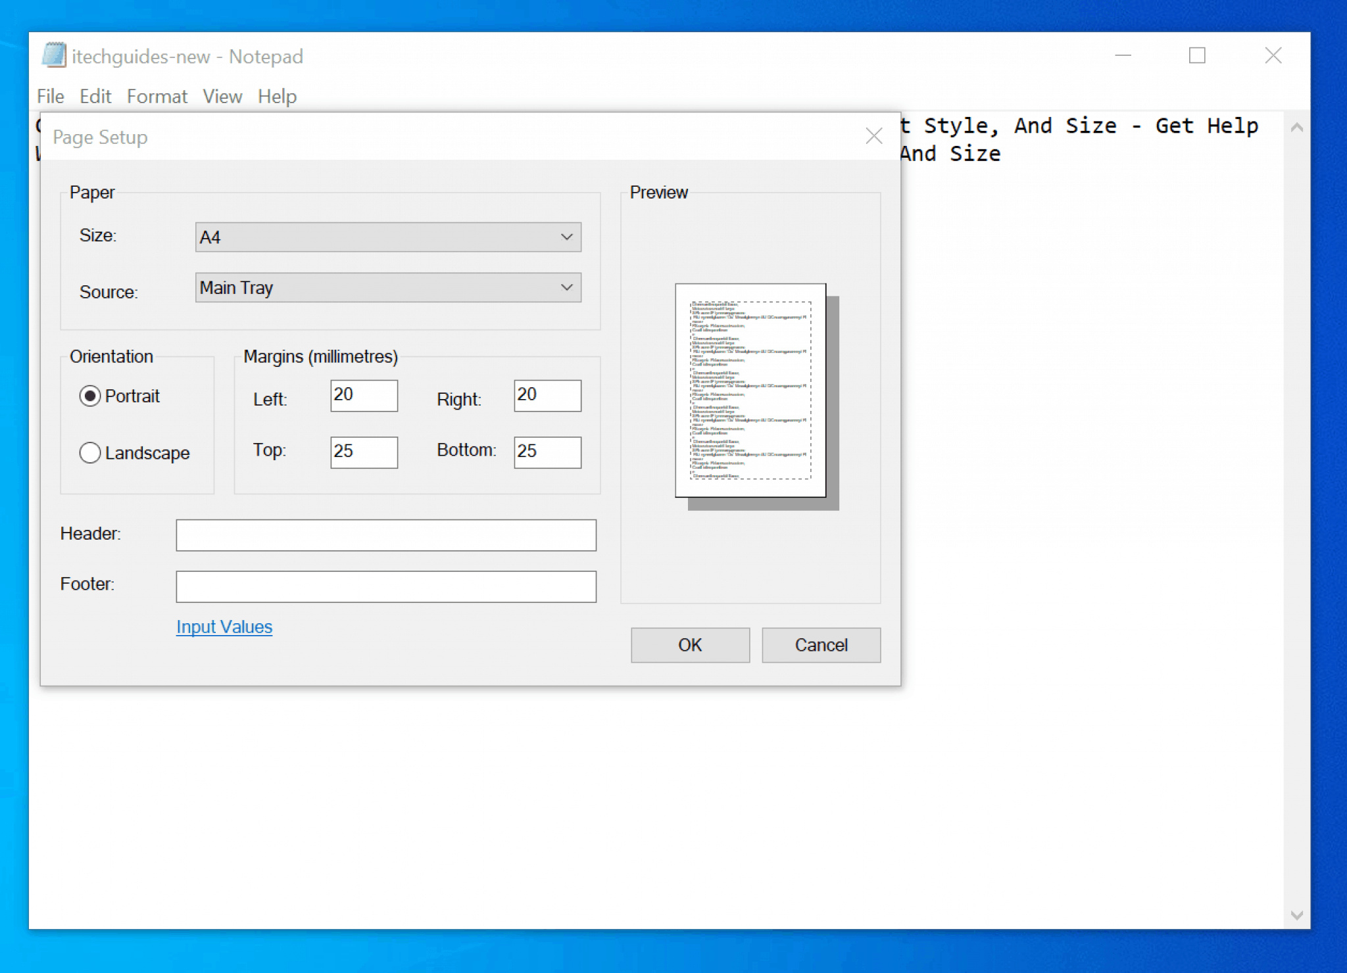Click the Footer text field
Image resolution: width=1347 pixels, height=973 pixels.
tap(386, 586)
